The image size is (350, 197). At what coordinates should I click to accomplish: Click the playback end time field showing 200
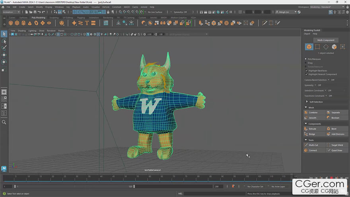(x=218, y=186)
